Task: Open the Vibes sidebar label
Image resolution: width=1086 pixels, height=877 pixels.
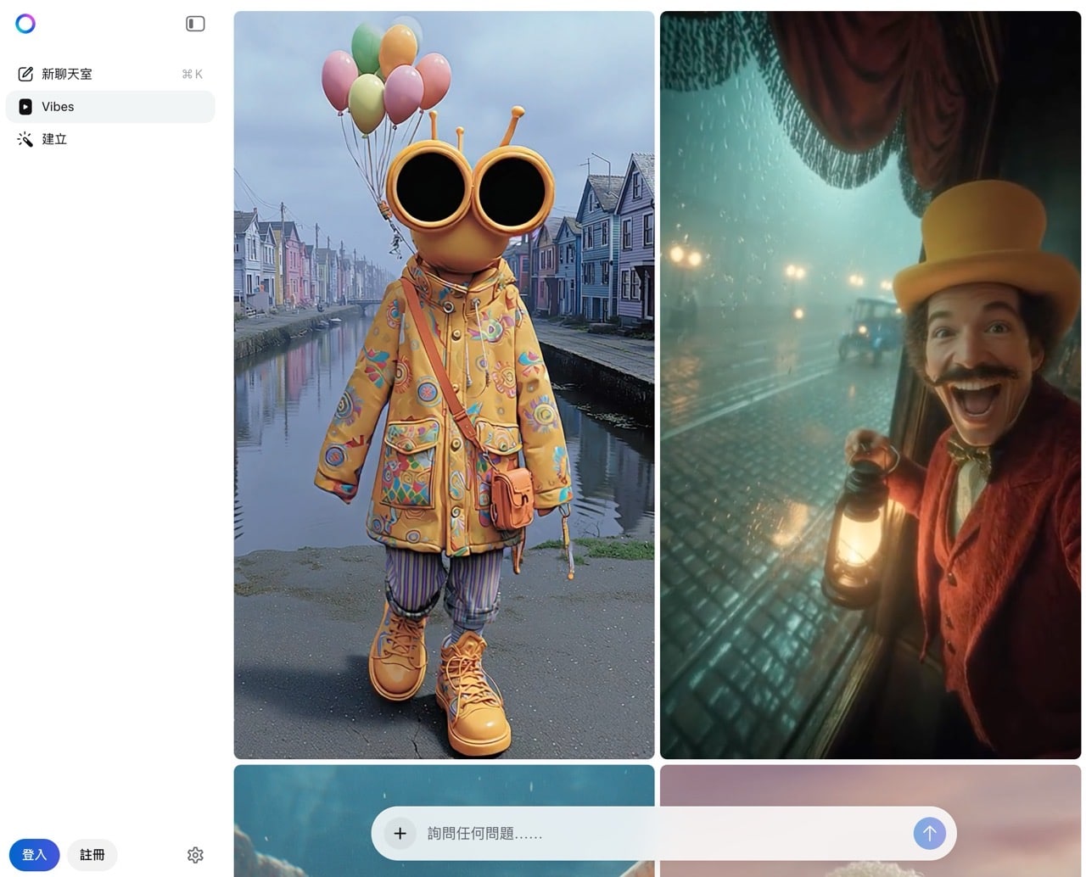Action: [58, 107]
